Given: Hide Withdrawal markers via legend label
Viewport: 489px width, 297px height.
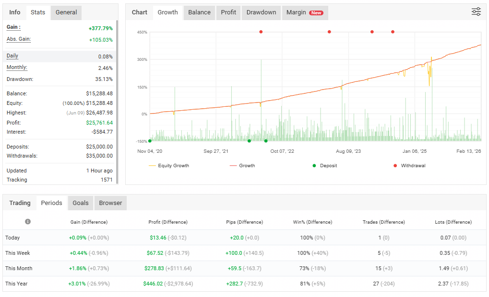Looking at the screenshot, I should [x=413, y=166].
